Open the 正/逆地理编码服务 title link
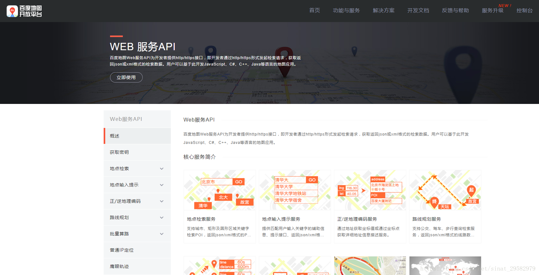Image resolution: width=539 pixels, height=275 pixels. (357, 219)
